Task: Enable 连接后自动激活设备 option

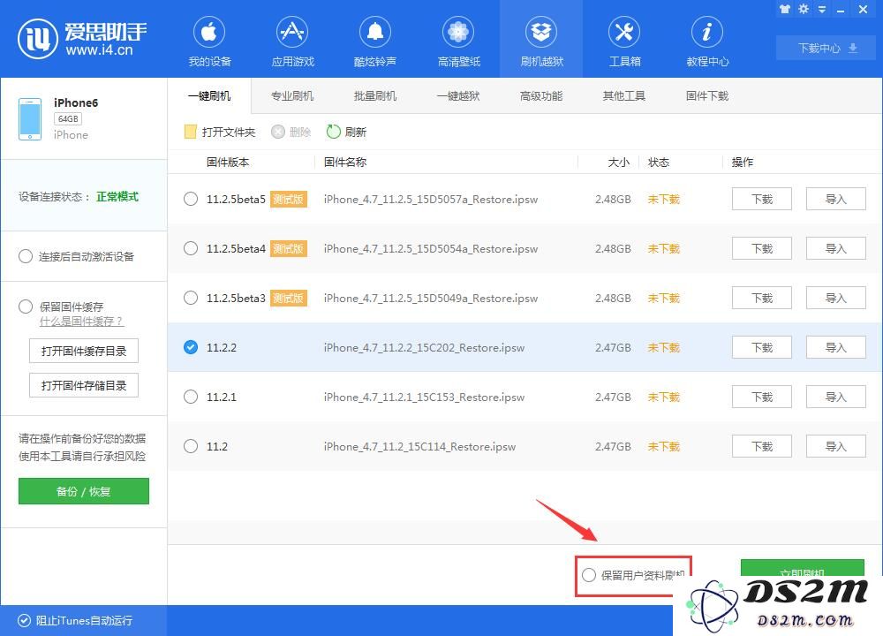Action: 26,257
